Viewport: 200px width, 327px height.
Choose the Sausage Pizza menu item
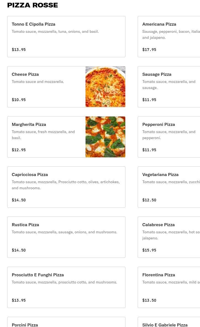click(169, 87)
